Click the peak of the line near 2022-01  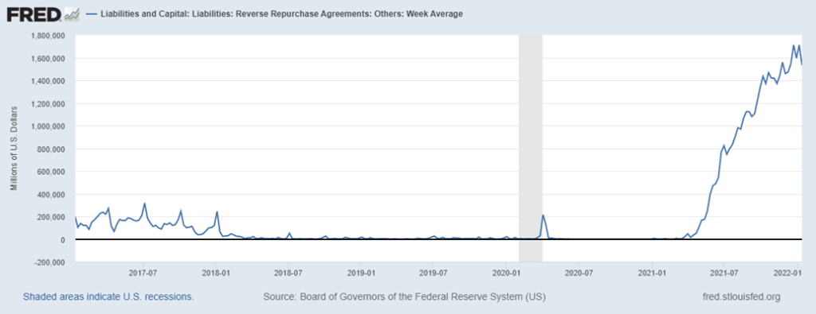tap(794, 45)
